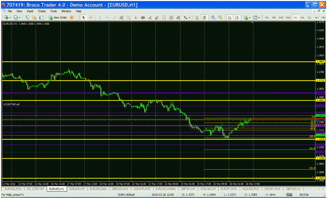Open the Indicators list icon
Screen dimensions: 327x198
246,18
